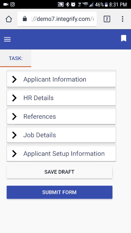Open the browser three-dot overflow menu
Image resolution: width=131 pixels, height=233 pixels.
pyautogui.click(x=123, y=19)
